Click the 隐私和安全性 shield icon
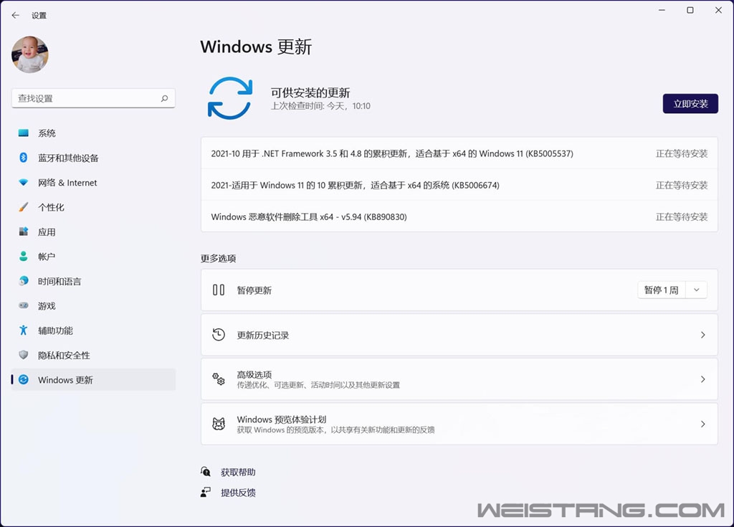This screenshot has height=527, width=734. pyautogui.click(x=24, y=355)
